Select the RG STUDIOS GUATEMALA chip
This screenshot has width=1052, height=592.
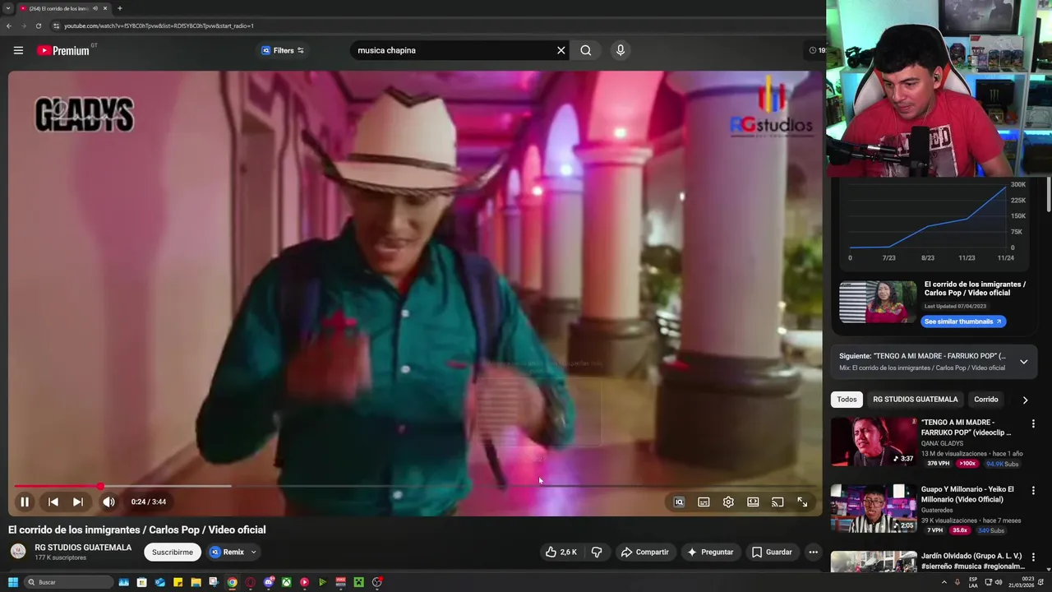[915, 400]
